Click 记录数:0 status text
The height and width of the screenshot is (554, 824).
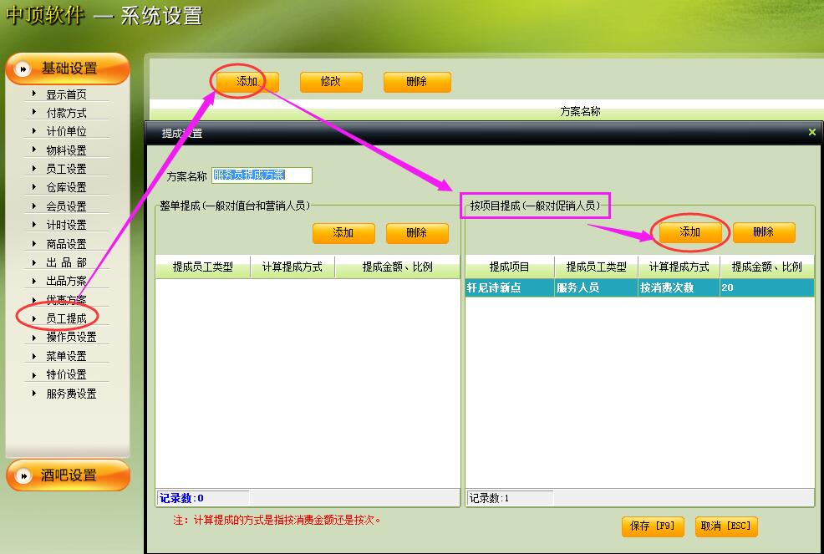(181, 498)
